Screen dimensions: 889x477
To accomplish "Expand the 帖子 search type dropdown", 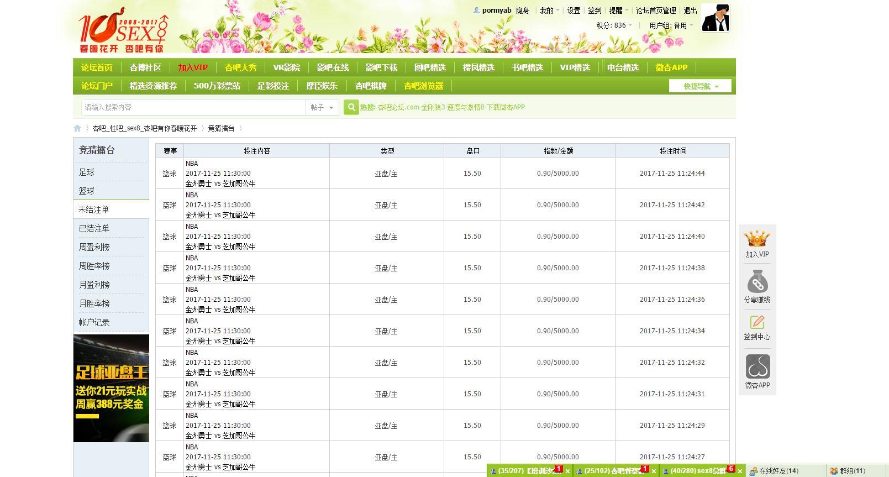I will click(x=322, y=107).
